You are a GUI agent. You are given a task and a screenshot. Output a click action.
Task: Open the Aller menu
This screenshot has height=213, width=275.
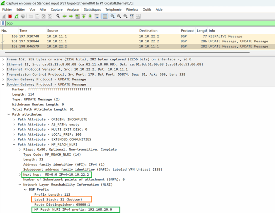(x=43, y=9)
